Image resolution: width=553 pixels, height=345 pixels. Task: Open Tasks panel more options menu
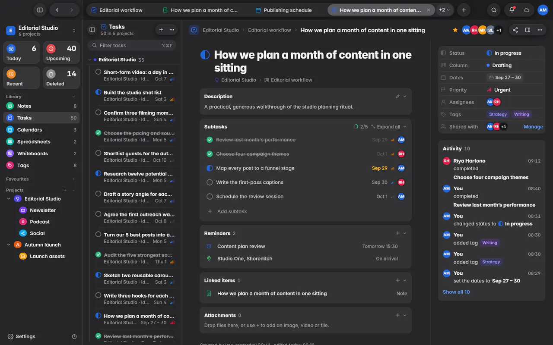[172, 30]
